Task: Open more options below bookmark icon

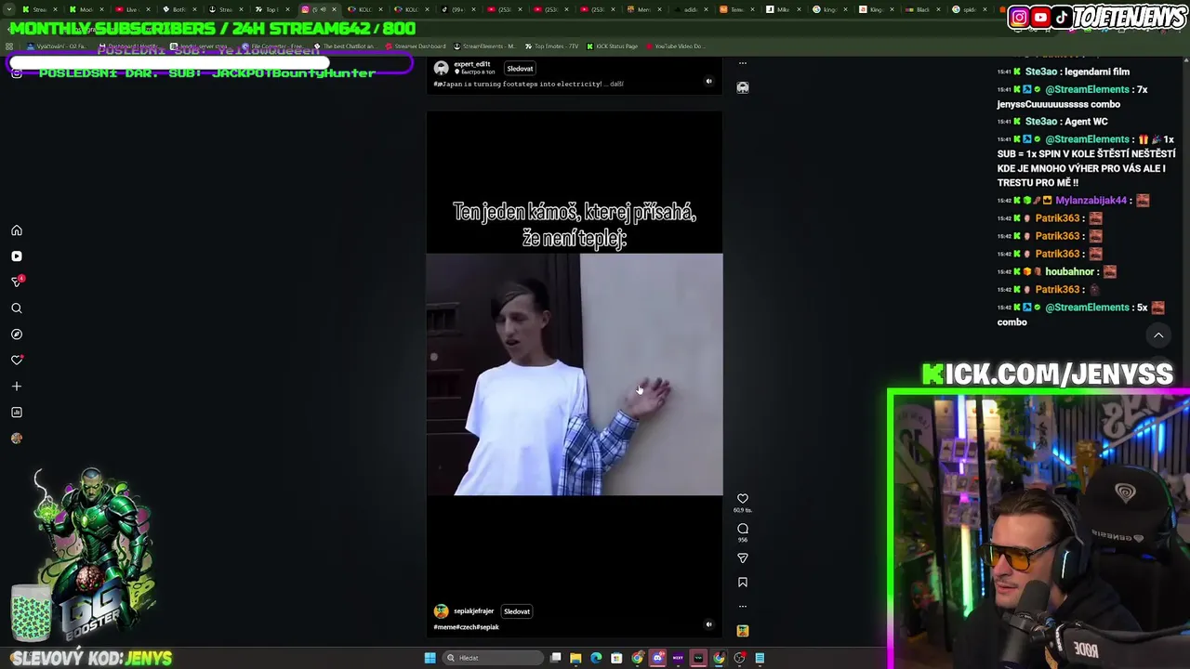Action: coord(743,606)
